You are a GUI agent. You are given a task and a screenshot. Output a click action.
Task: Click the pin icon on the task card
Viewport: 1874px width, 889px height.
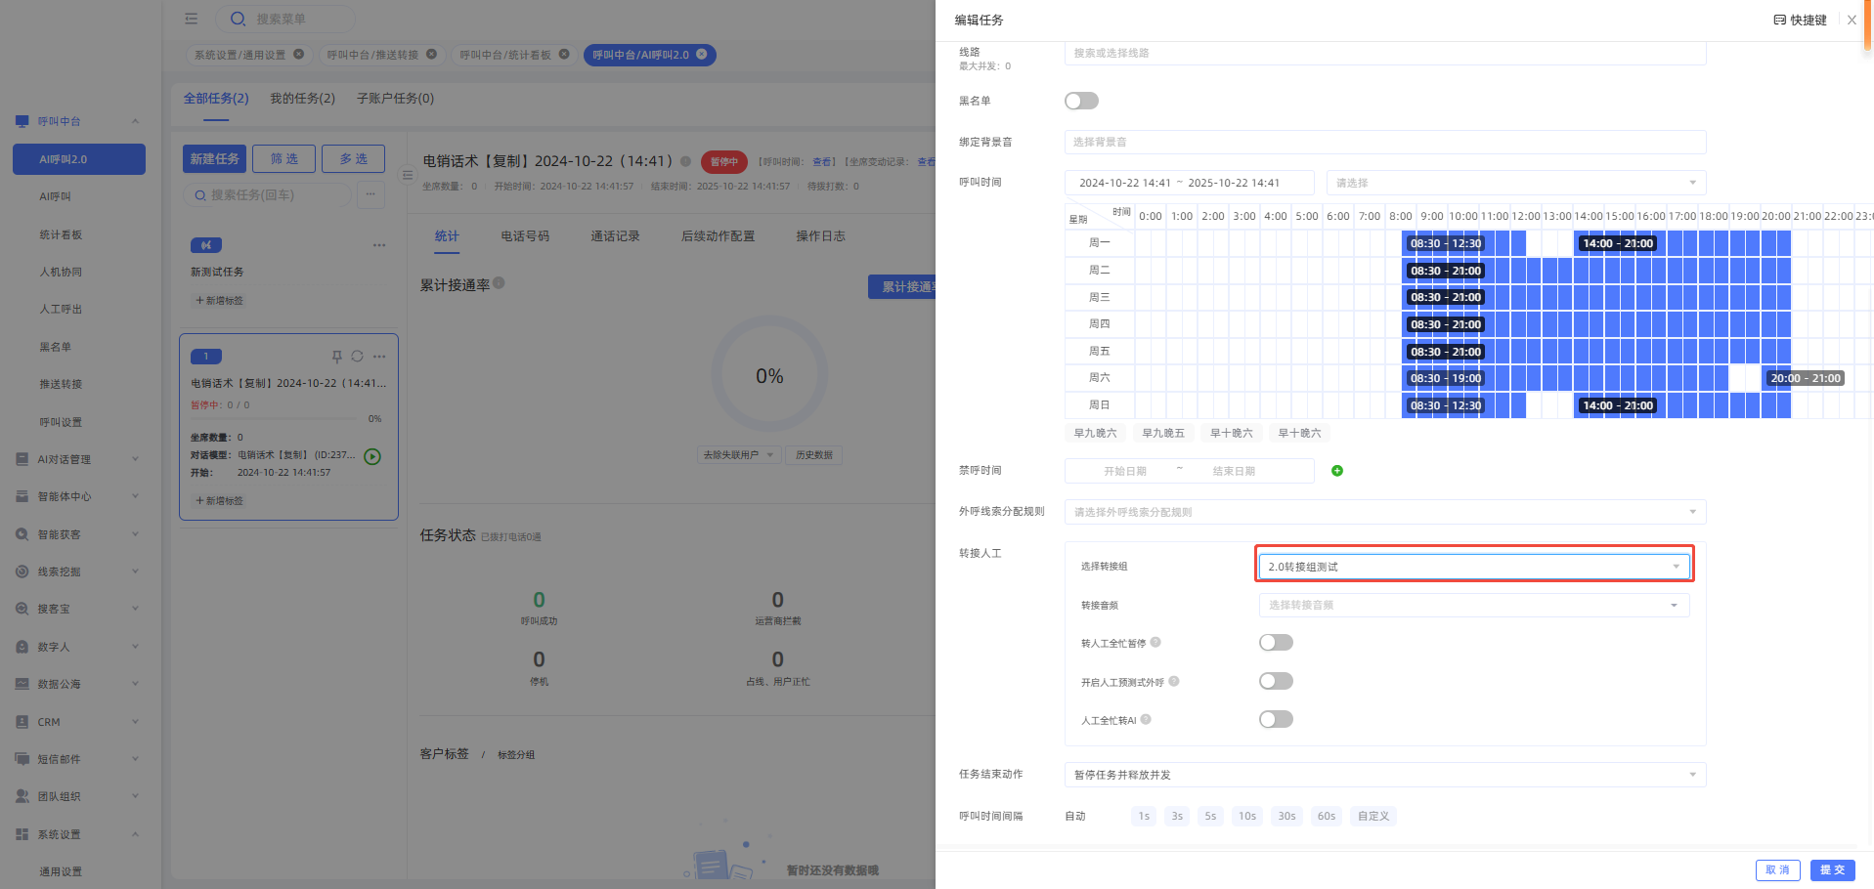pyautogui.click(x=336, y=357)
